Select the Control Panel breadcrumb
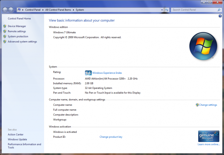Image resolution: width=224 pixels, height=155 pixels. point(33,10)
